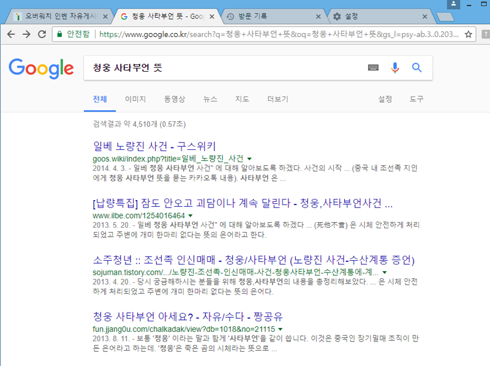
Task: Click the sojuman.tistory.com URL text
Action: pyautogui.click(x=236, y=272)
